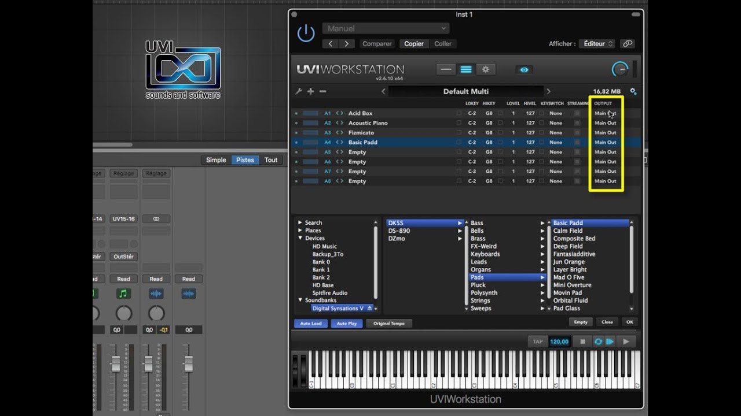Toggle the LOKEY checkbox for Acid Box
The width and height of the screenshot is (741, 416).
(459, 113)
